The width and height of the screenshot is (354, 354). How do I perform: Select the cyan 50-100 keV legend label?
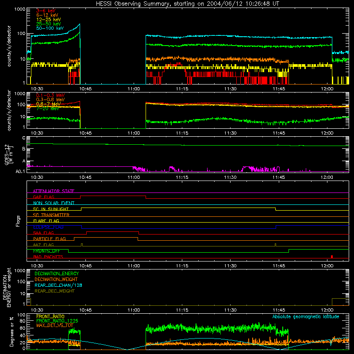pyautogui.click(x=50, y=28)
